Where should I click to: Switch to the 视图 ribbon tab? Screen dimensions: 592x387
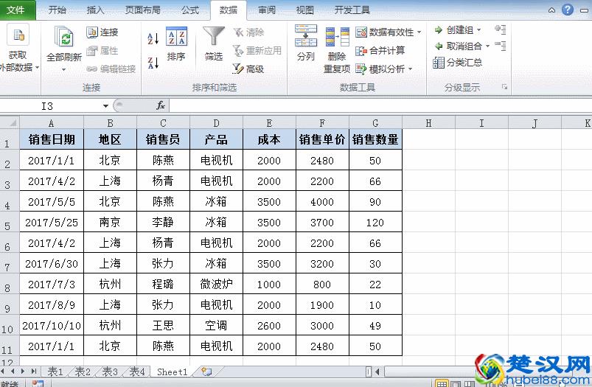[305, 10]
